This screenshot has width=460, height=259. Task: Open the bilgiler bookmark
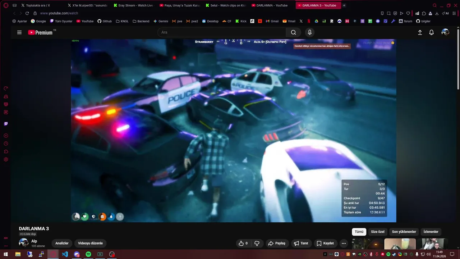[423, 21]
